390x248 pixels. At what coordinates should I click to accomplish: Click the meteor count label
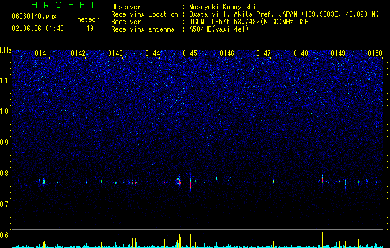click(x=88, y=19)
